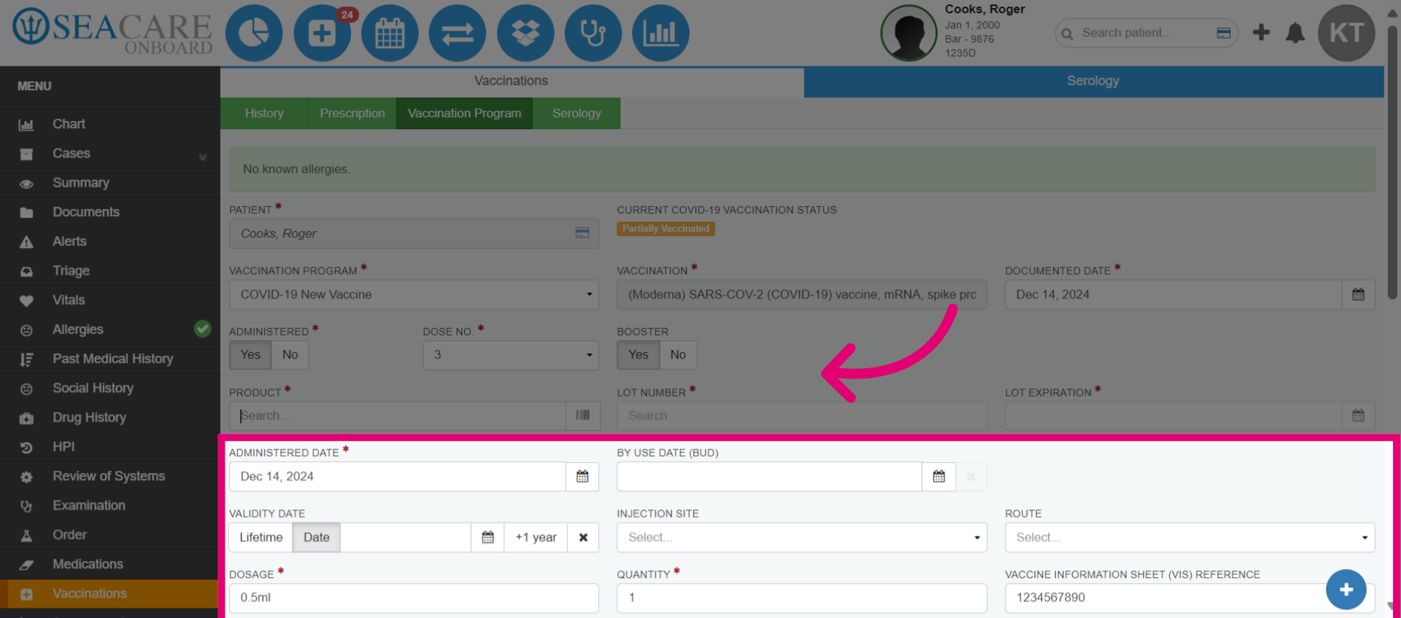Click the Product search field
The image size is (1401, 618).
click(398, 415)
